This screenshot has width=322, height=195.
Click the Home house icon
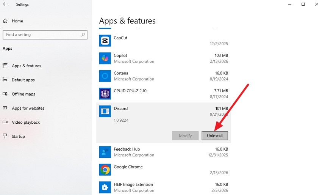pyautogui.click(x=5, y=21)
